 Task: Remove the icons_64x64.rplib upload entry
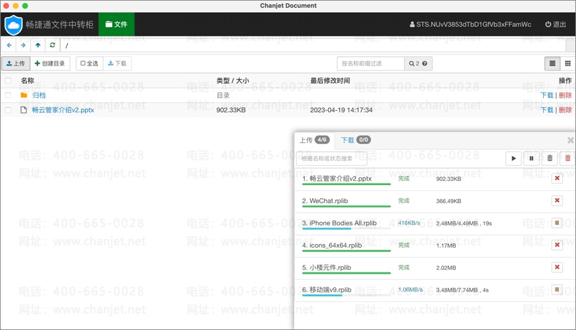pos(557,245)
